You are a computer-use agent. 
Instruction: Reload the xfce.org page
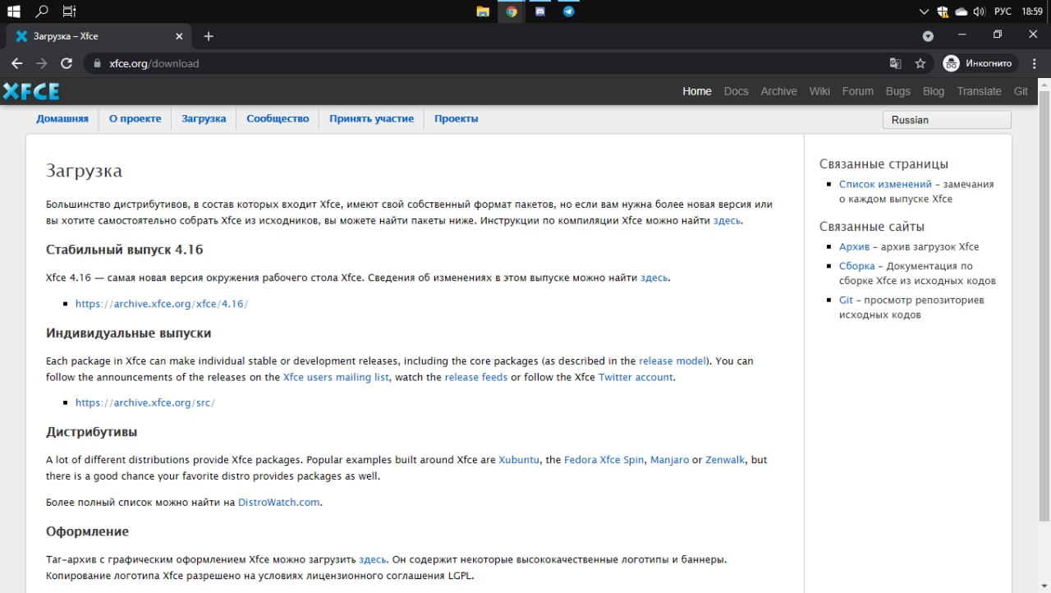(67, 63)
